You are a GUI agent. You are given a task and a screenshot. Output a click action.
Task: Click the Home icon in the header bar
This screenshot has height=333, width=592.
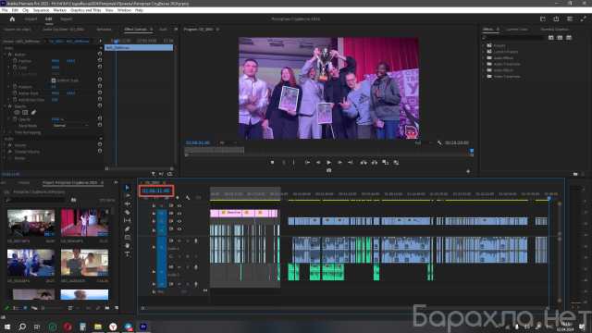tap(12, 18)
